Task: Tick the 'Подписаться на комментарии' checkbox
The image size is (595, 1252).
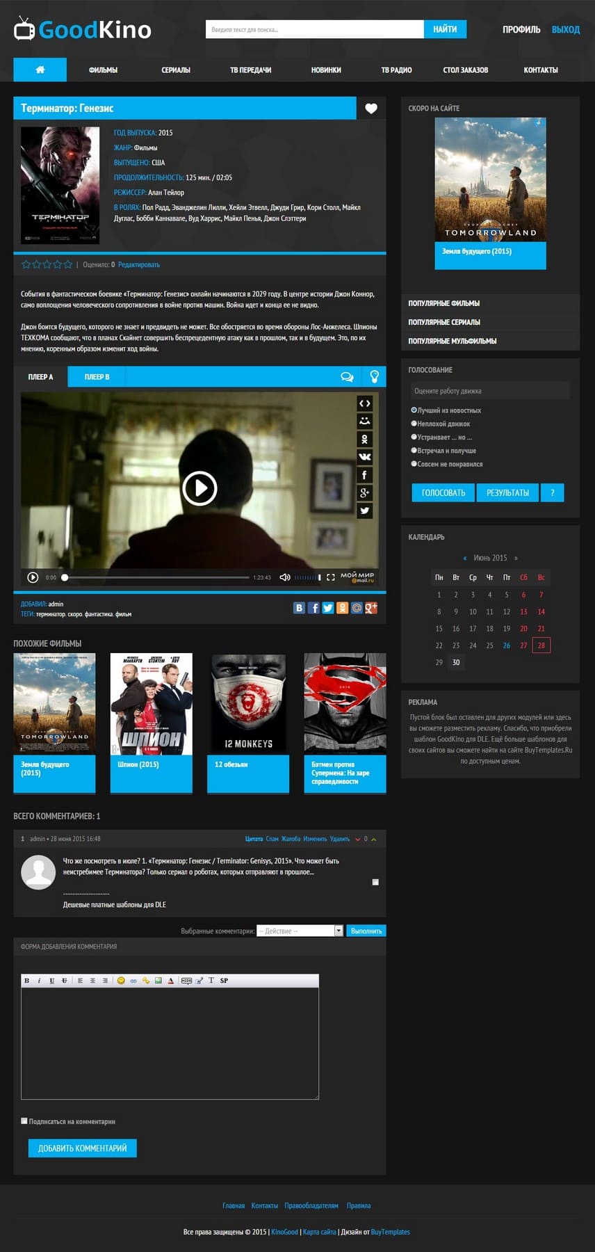Action: pos(24,1121)
